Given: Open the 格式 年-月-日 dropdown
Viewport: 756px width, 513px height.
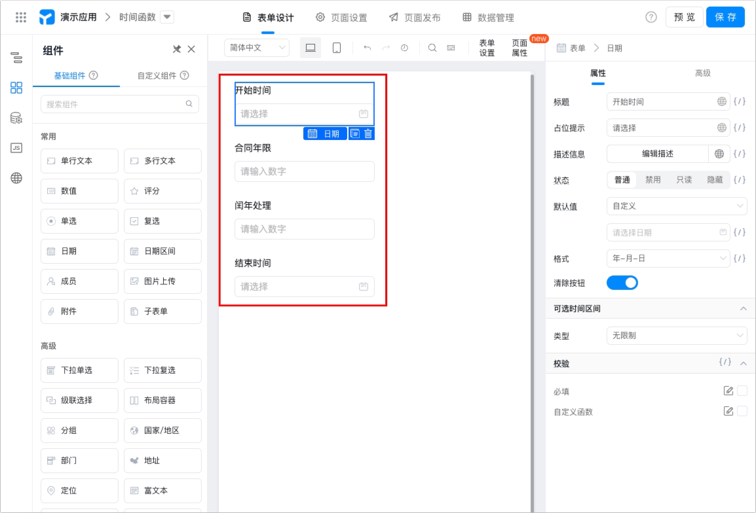Looking at the screenshot, I should click(x=668, y=258).
